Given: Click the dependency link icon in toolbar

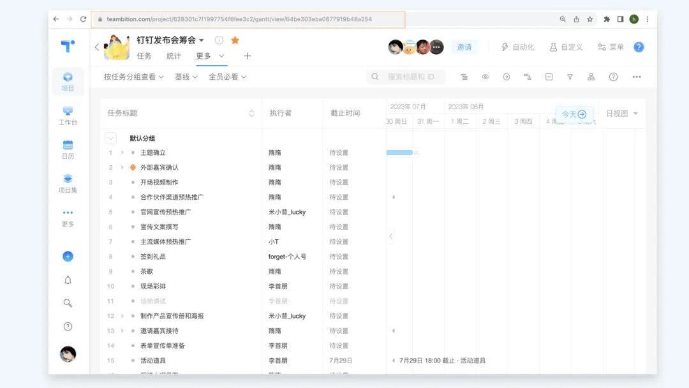Looking at the screenshot, I should pos(528,77).
